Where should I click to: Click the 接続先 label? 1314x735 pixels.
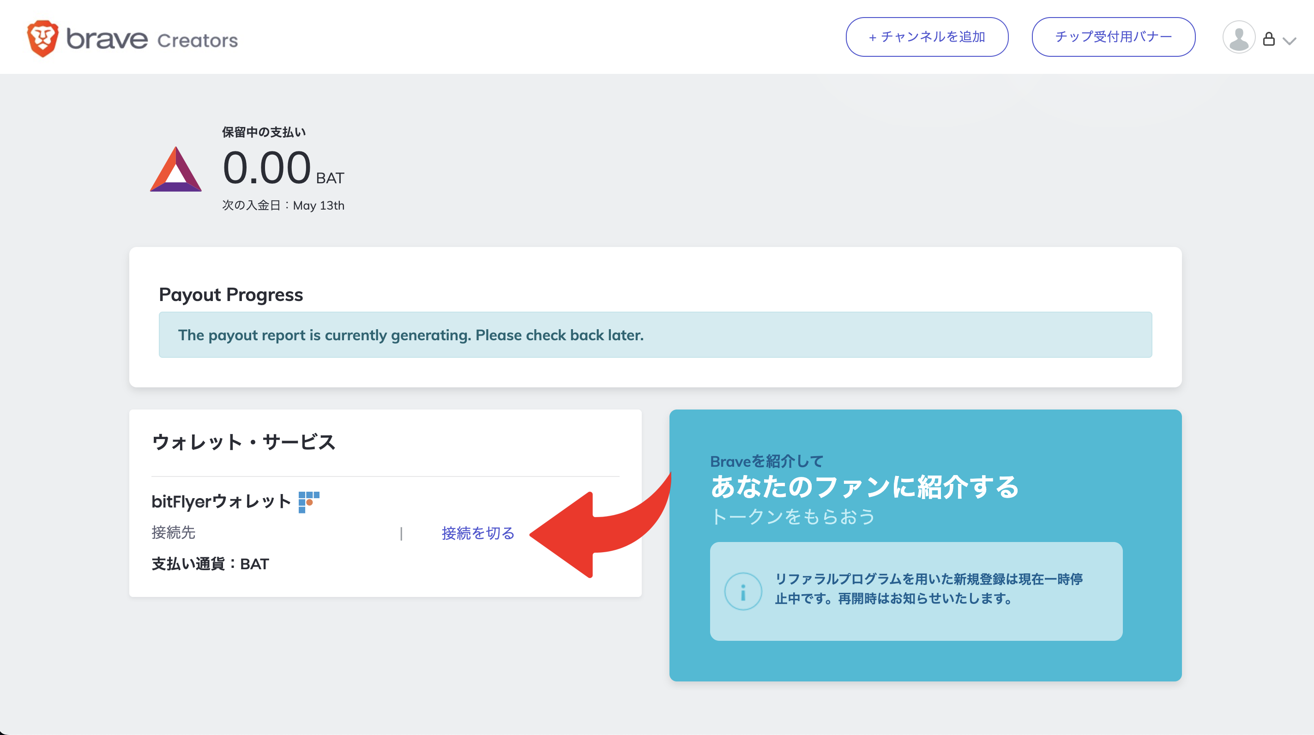click(174, 532)
